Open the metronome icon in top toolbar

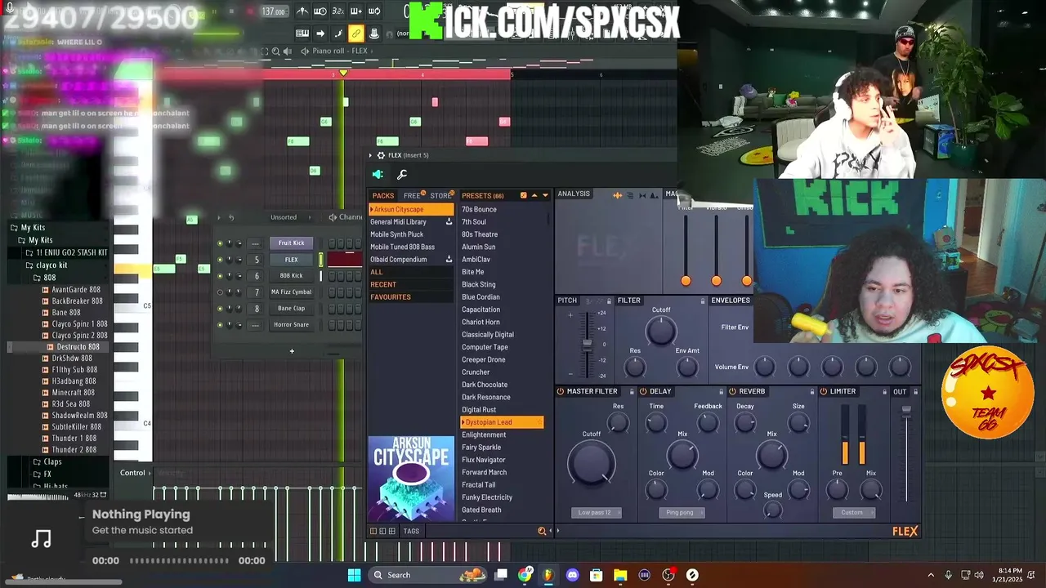point(302,11)
